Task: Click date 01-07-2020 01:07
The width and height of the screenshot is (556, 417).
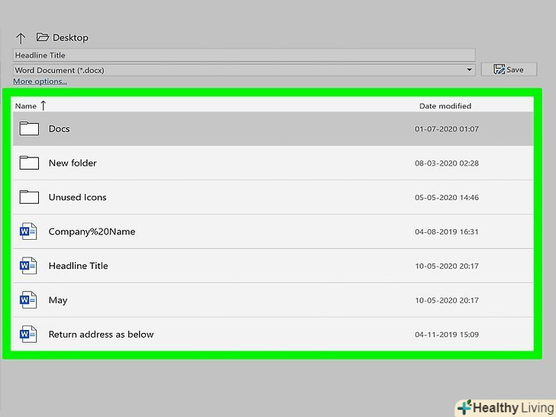Action: point(447,129)
